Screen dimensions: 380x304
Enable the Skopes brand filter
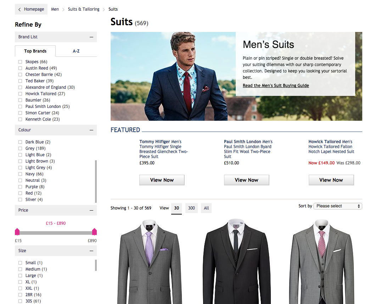21,62
